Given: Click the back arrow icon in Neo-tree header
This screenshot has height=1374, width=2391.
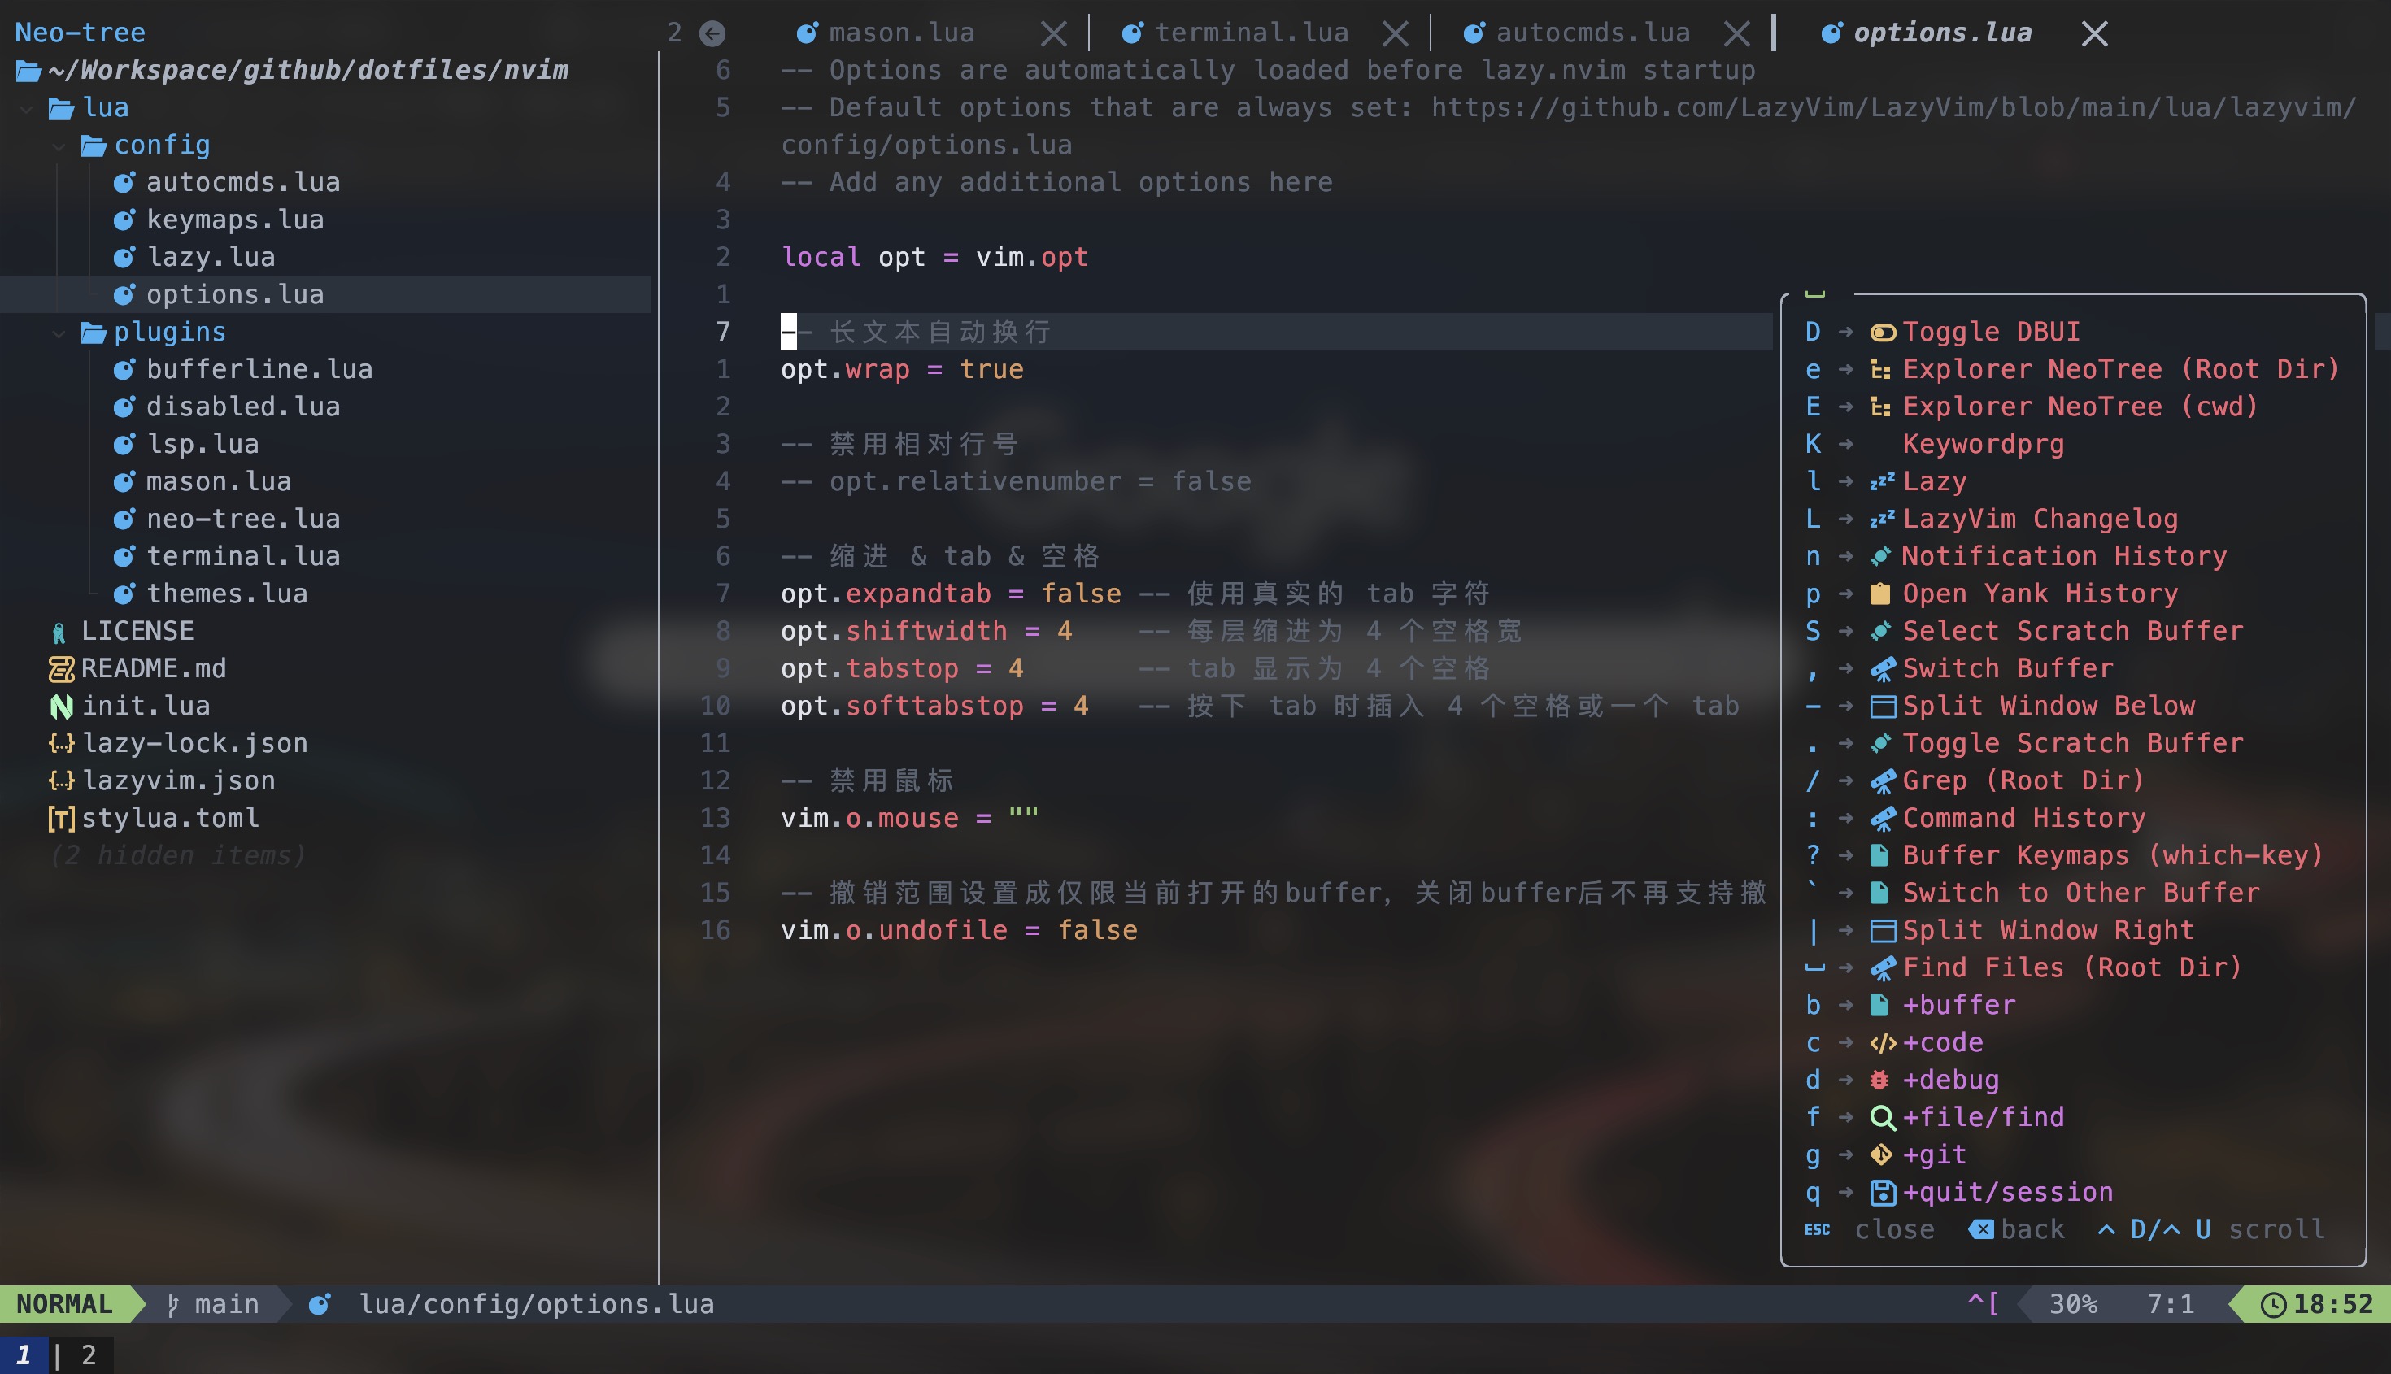Looking at the screenshot, I should [x=712, y=33].
